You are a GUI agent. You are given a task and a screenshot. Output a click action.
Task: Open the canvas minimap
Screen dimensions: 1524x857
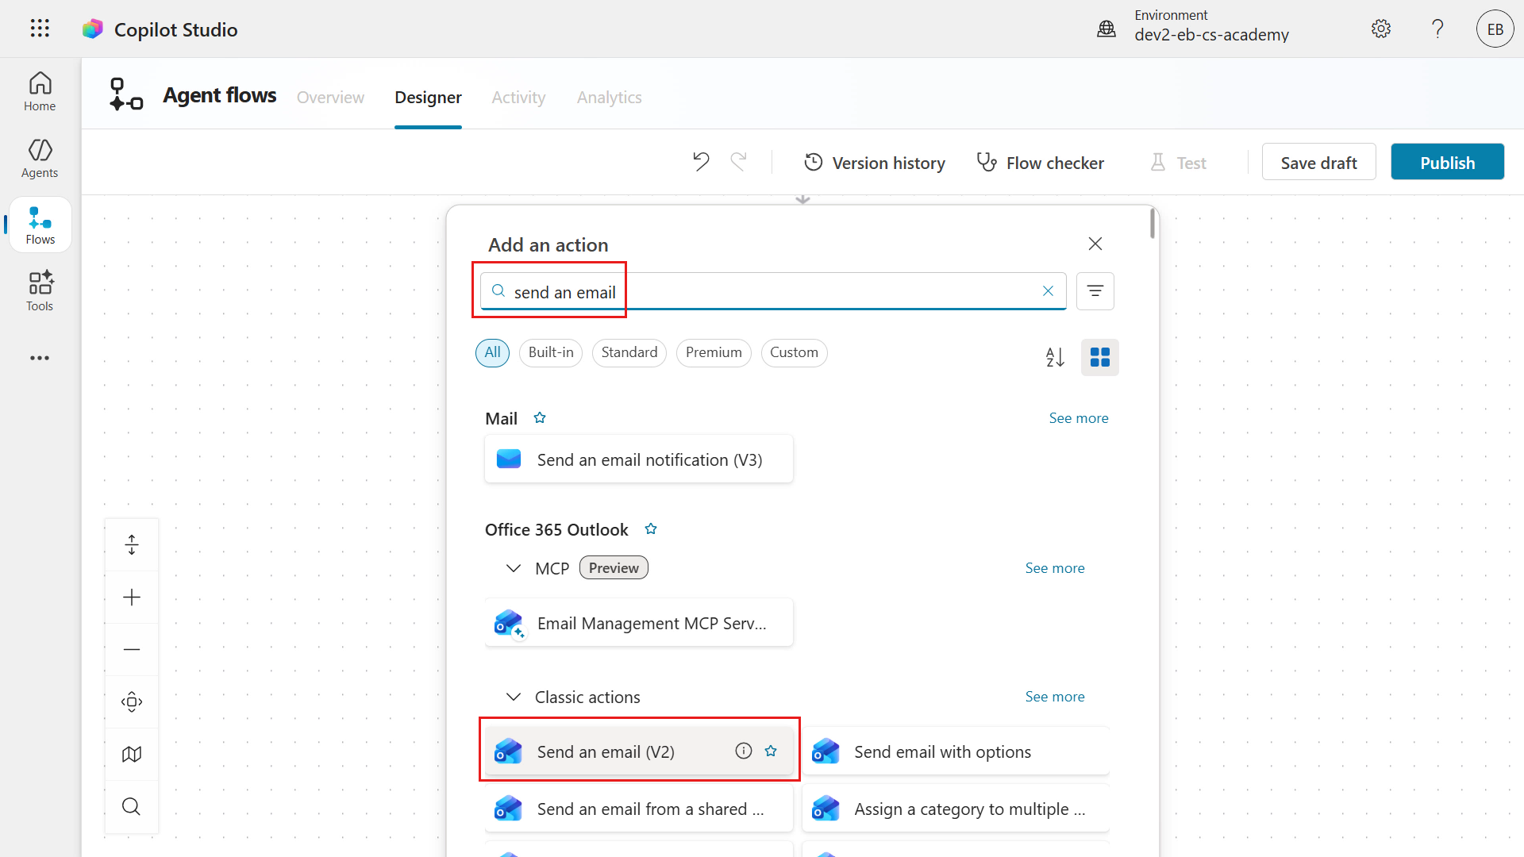(x=132, y=754)
